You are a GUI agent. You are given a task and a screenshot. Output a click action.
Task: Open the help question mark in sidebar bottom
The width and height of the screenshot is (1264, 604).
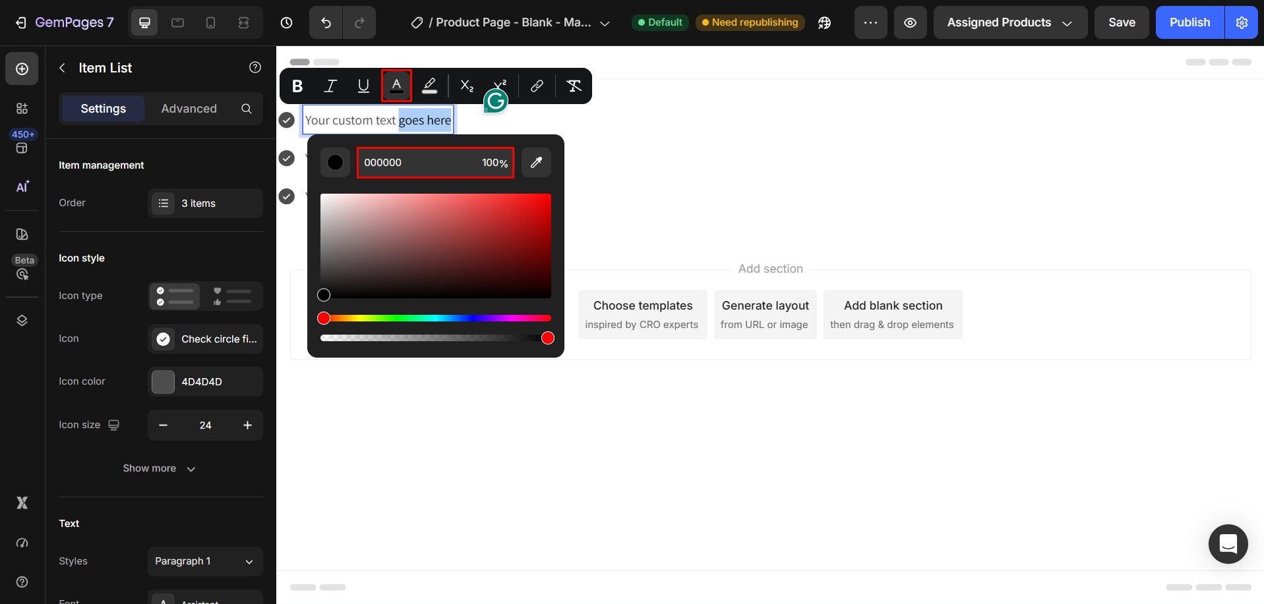22,582
